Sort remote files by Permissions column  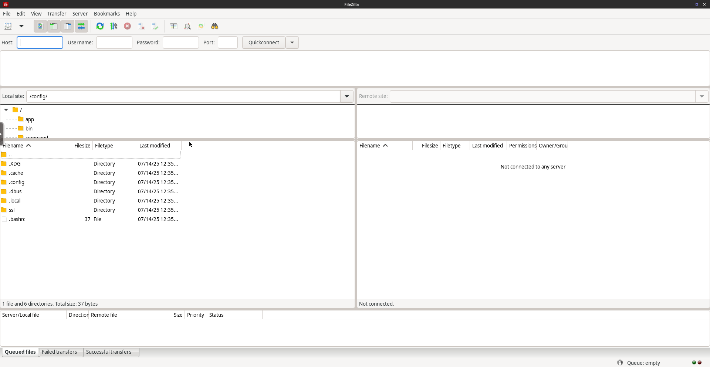click(522, 146)
